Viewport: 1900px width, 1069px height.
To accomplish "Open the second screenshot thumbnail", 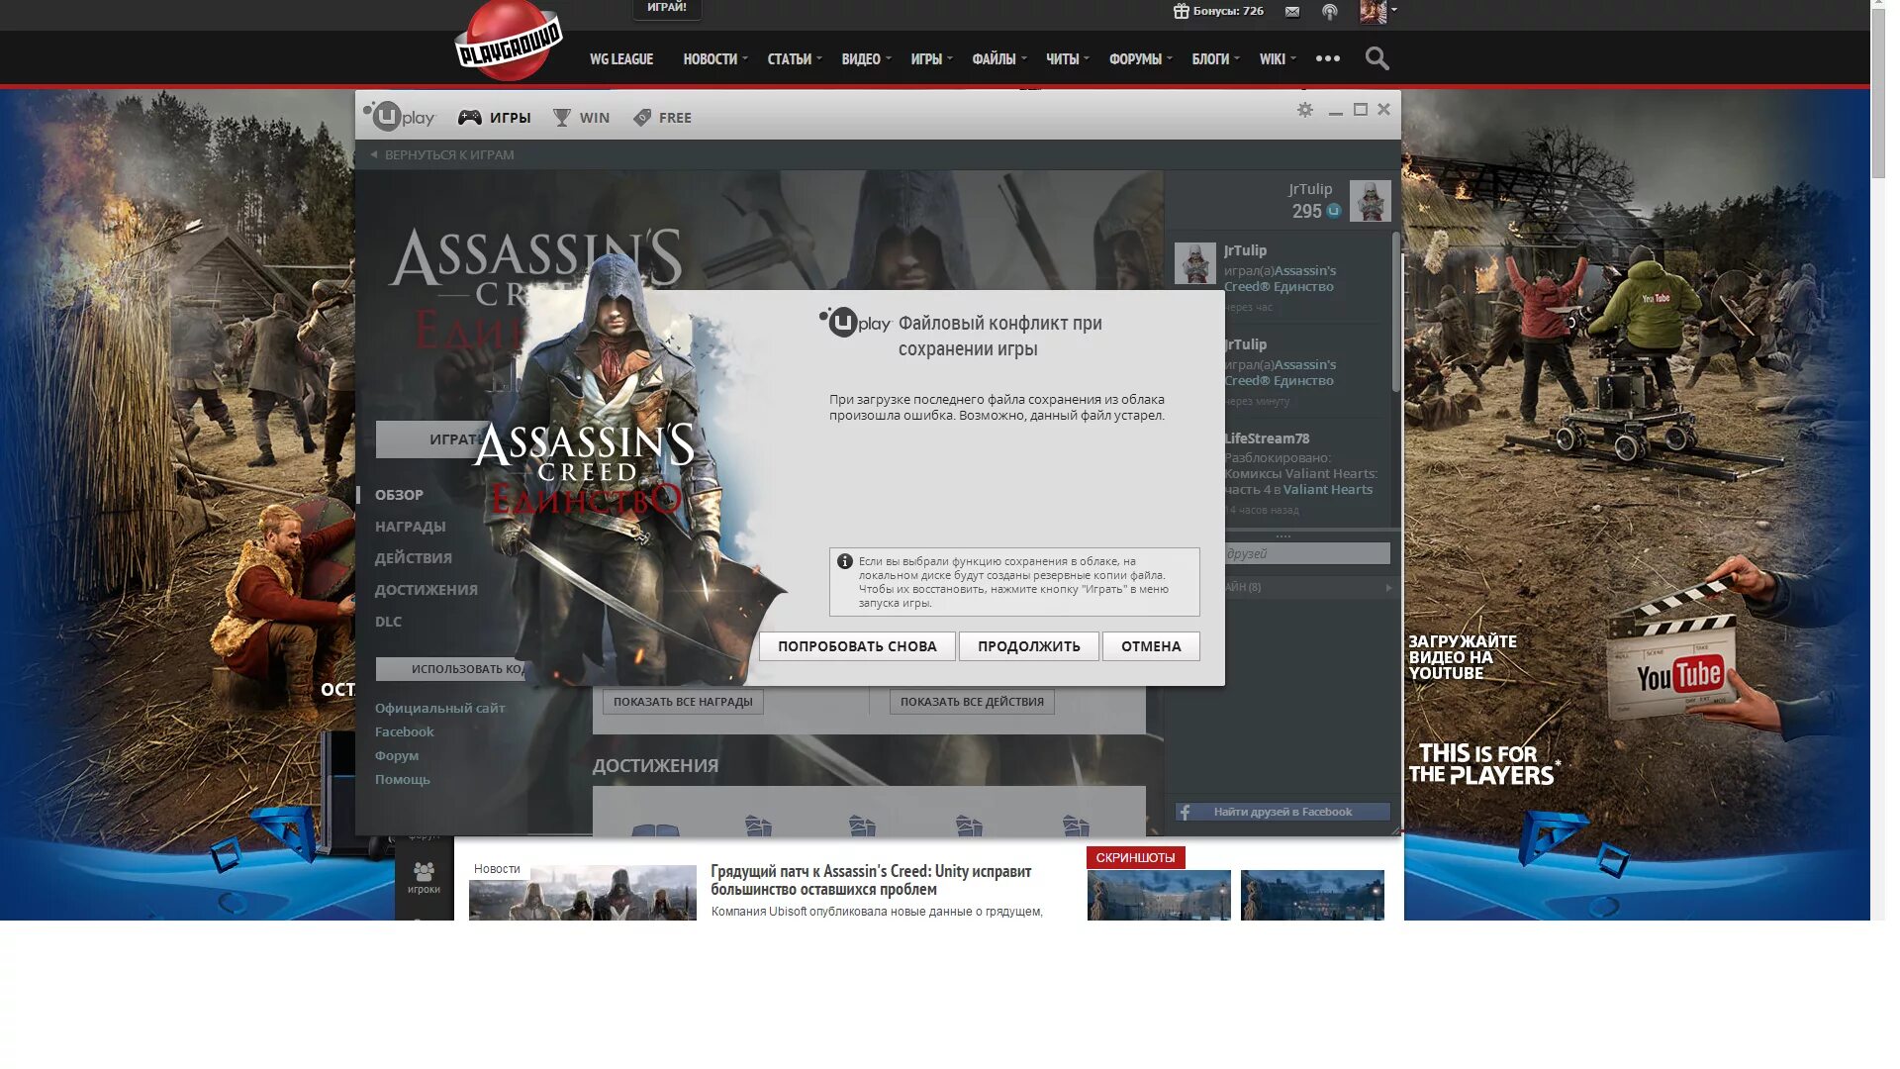I will (x=1312, y=895).
